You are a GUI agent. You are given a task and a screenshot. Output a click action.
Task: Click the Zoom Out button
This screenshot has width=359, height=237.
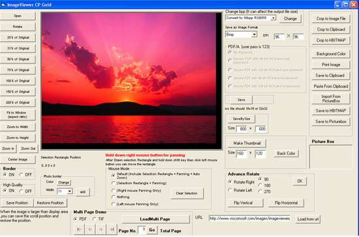28,149
